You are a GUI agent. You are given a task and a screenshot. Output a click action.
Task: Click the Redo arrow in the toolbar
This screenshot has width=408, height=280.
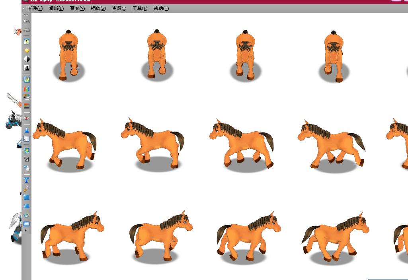click(27, 30)
